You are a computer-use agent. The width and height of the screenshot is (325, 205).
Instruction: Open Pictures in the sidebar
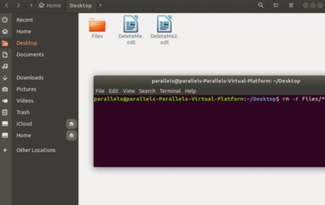(x=26, y=89)
